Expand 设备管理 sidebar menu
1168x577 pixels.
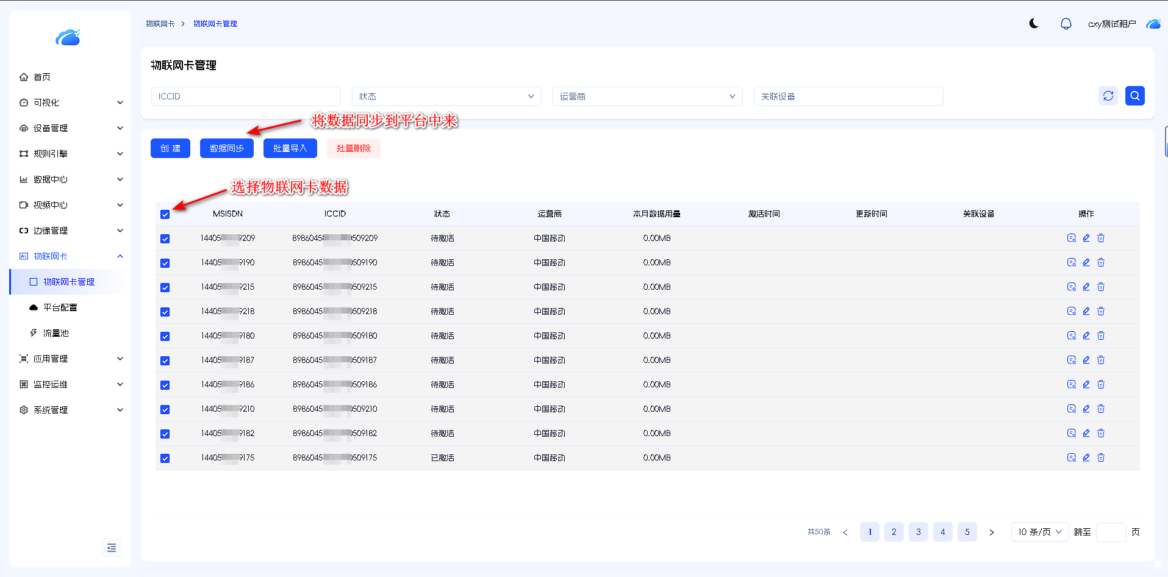71,128
